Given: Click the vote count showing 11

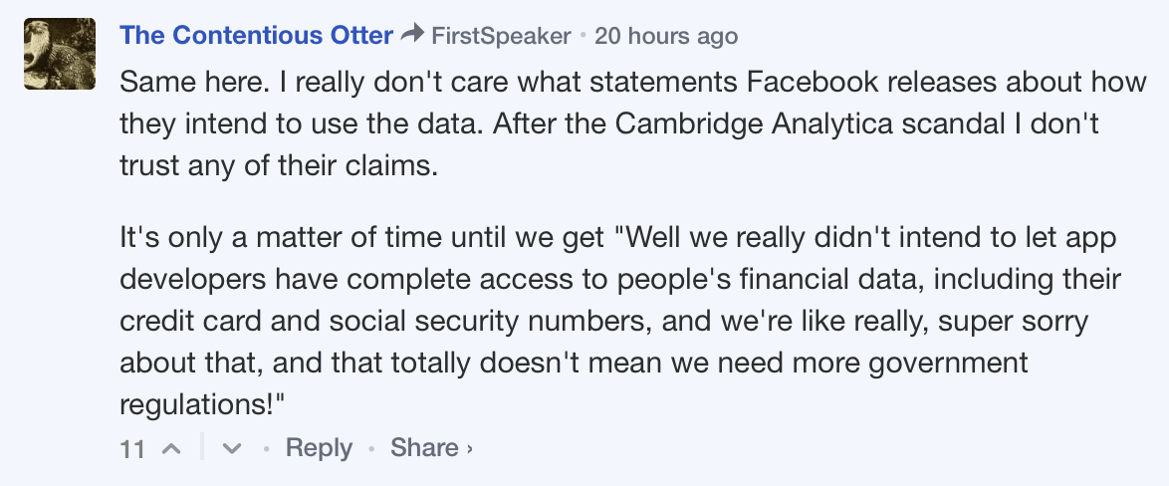Looking at the screenshot, I should (132, 449).
